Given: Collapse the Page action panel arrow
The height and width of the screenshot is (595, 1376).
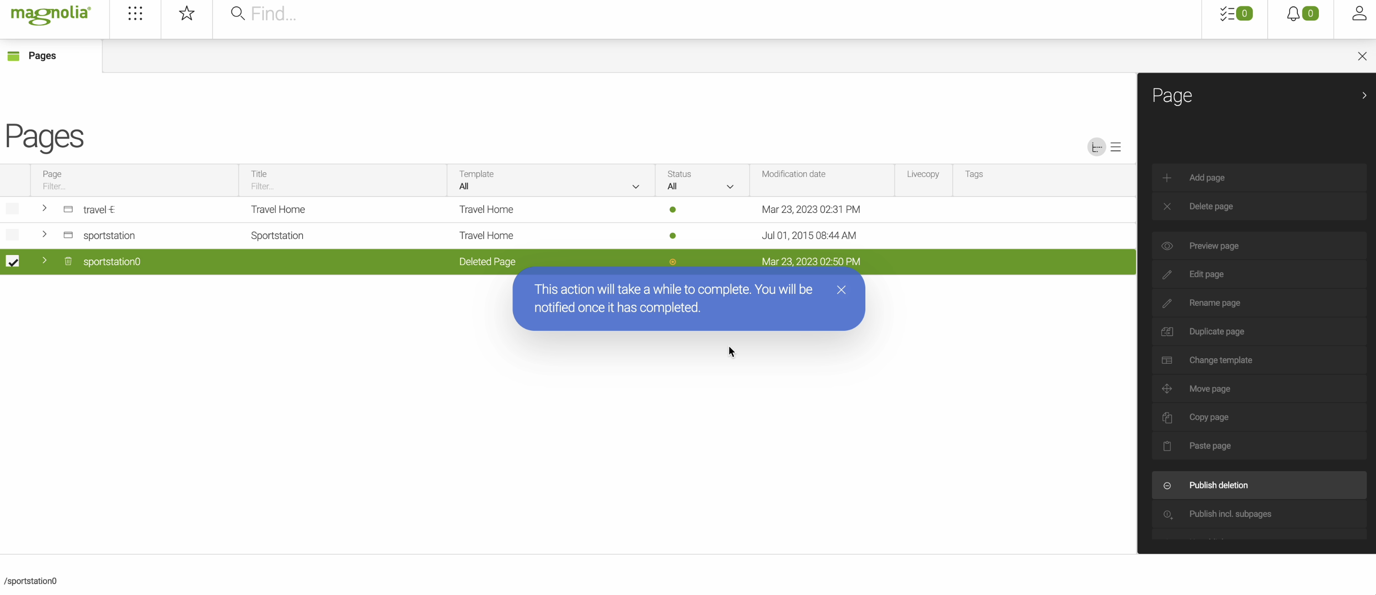Looking at the screenshot, I should click(1364, 96).
